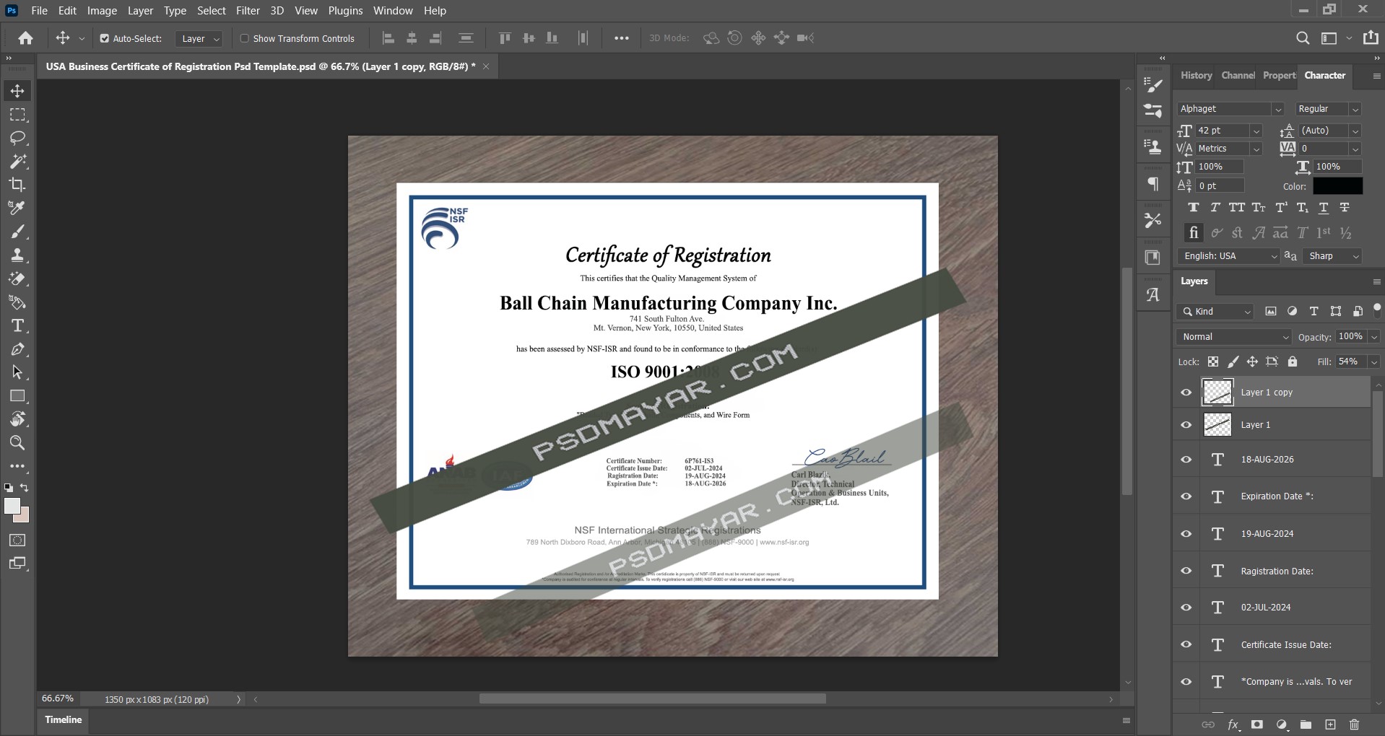1385x736 pixels.
Task: Select the Paint Bucket tool
Action: click(17, 302)
